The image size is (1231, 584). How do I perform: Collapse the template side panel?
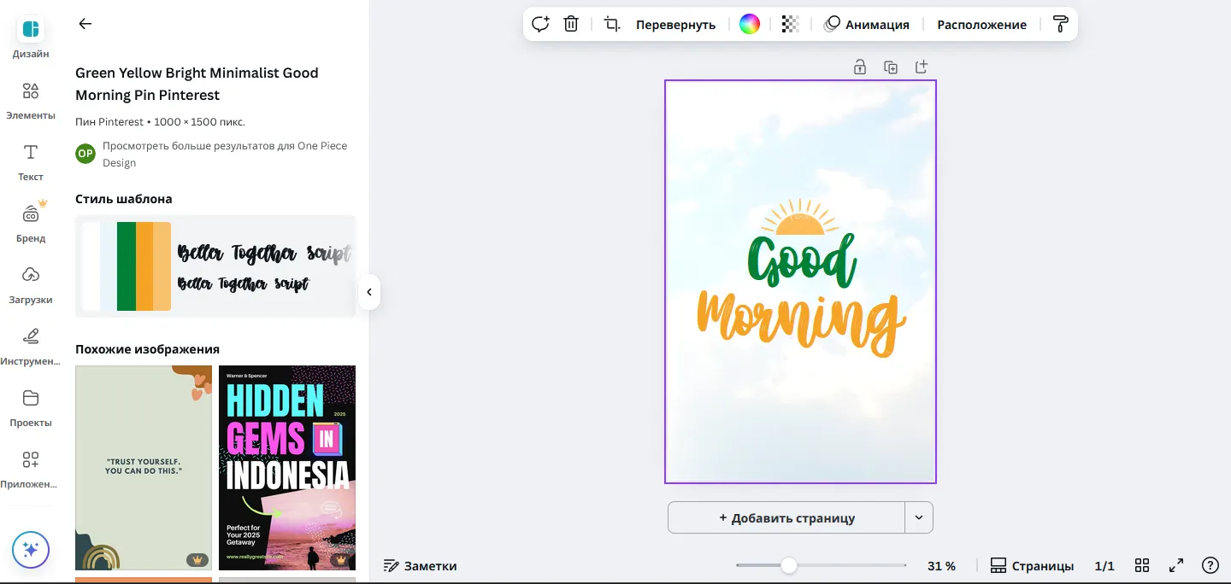(x=368, y=292)
